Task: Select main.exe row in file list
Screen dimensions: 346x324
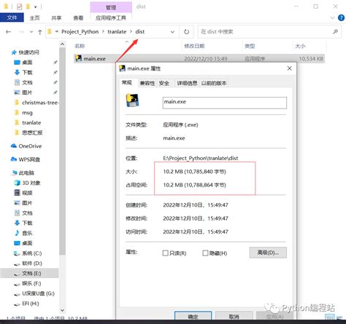Action: pyautogui.click(x=199, y=58)
